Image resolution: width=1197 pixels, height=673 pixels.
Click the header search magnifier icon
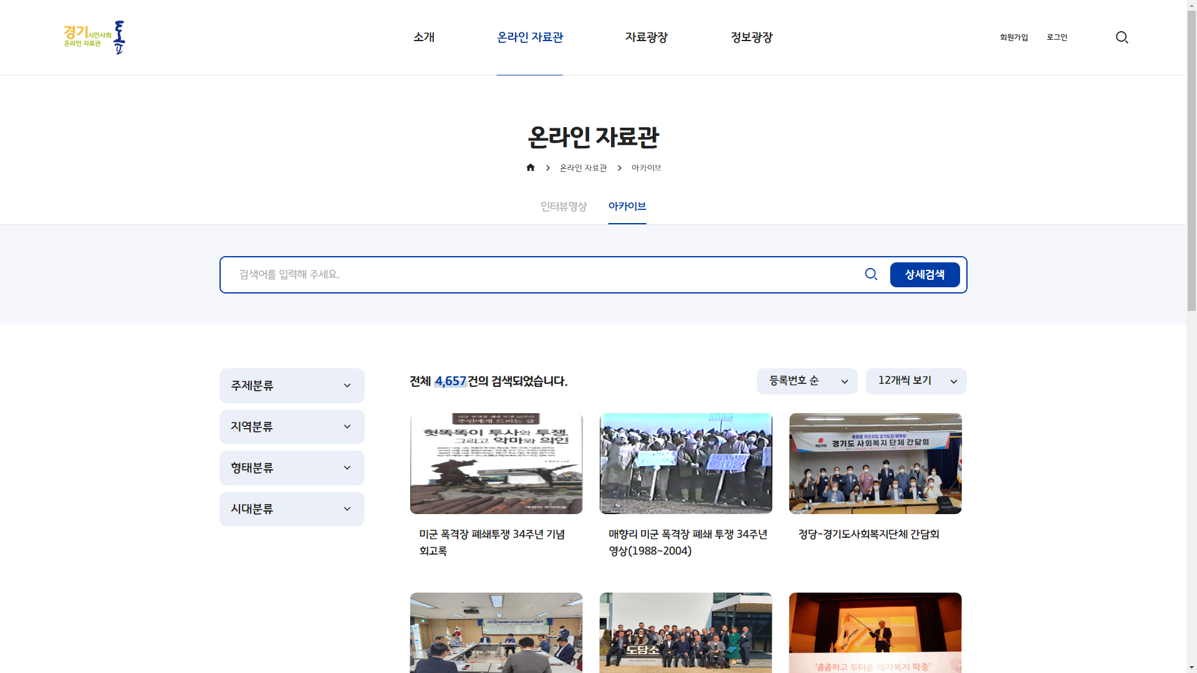(1122, 37)
